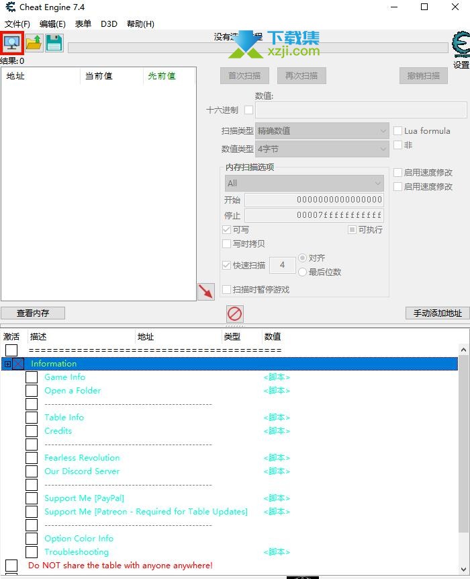The width and height of the screenshot is (470, 579).
Task: Open 查看内存 memory view
Action: 33,313
